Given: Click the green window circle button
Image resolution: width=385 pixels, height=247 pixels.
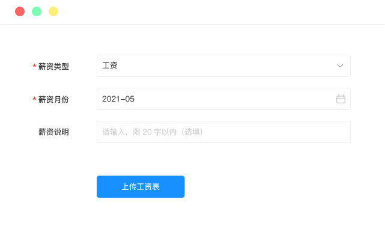Looking at the screenshot, I should 37,11.
